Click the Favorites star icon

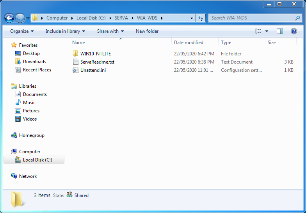pos(14,45)
